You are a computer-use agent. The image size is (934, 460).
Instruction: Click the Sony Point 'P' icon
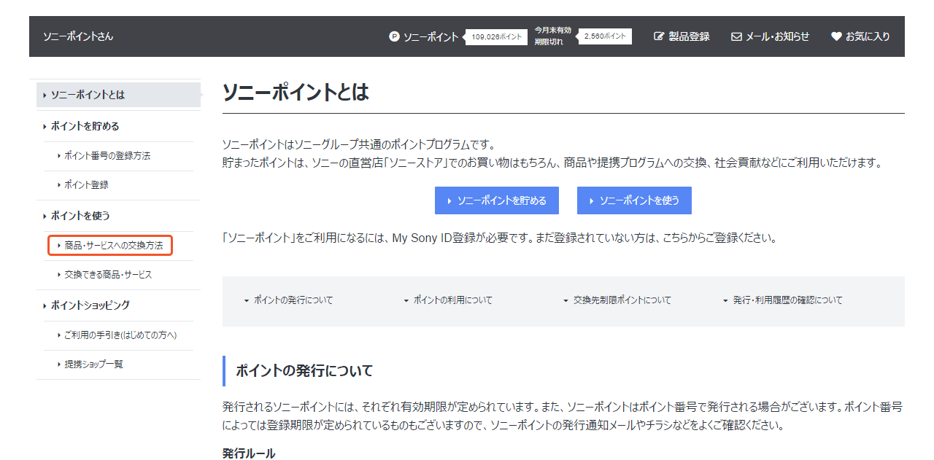[394, 36]
